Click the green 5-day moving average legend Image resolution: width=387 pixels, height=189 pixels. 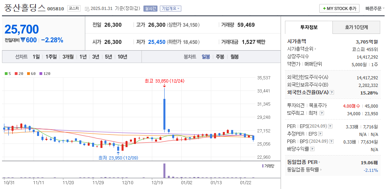pos(8,73)
